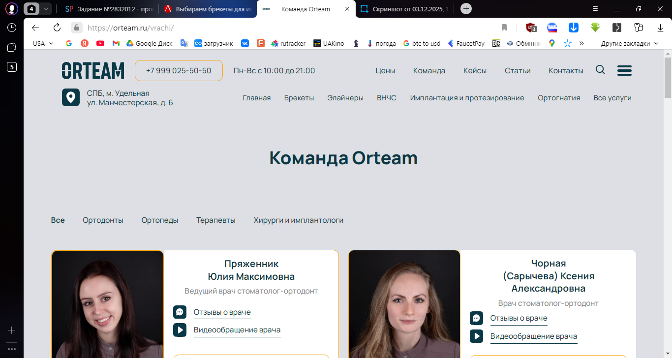Open the Google Maps pin bookmark

pyautogui.click(x=552, y=43)
